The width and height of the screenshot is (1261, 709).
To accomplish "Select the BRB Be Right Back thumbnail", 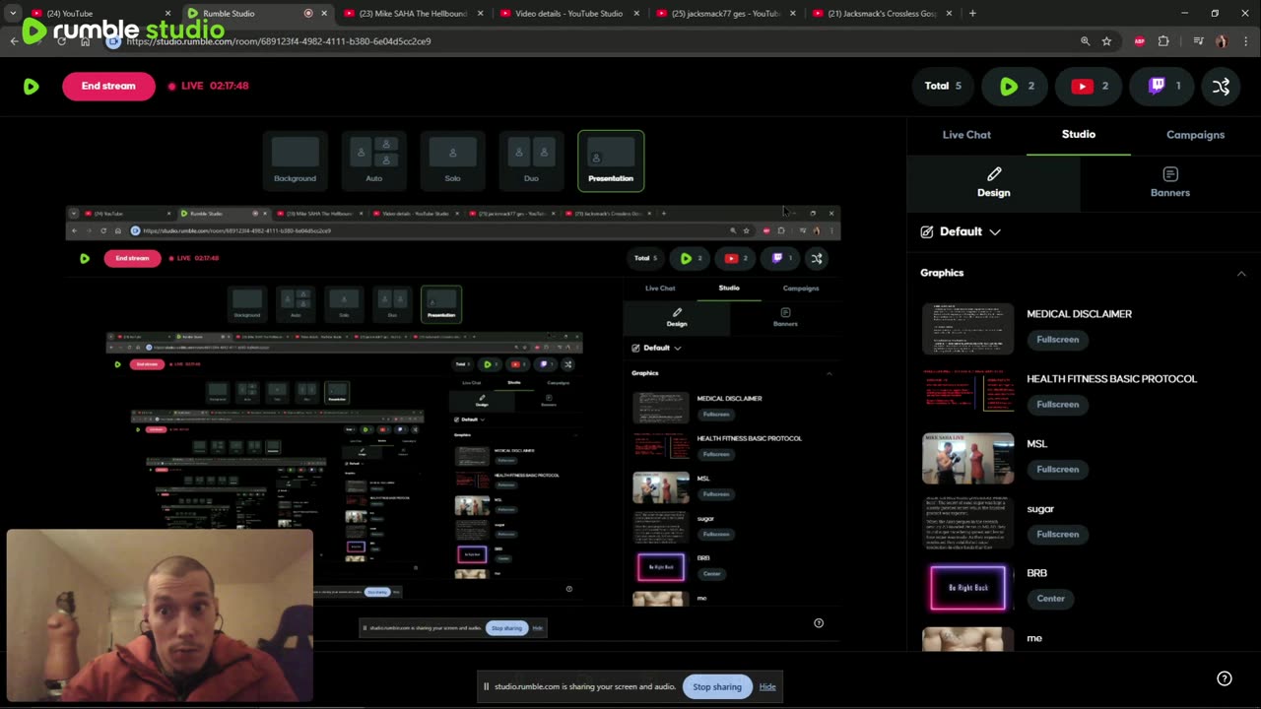I will (967, 589).
